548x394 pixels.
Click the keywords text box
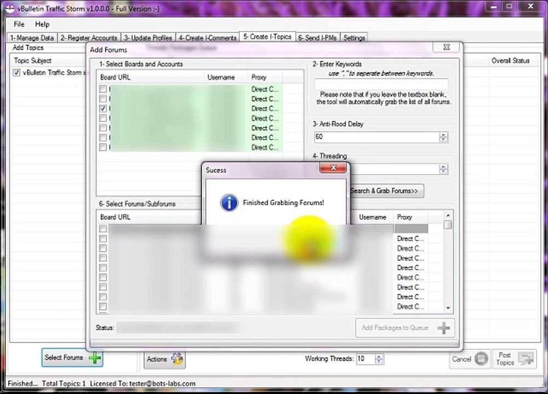click(x=381, y=84)
